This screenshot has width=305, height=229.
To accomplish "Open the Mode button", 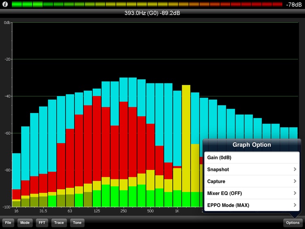I will [25, 222].
